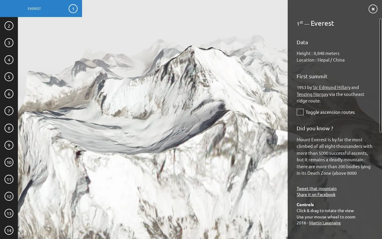Select mountain number 9 in sidebar
This screenshot has width=382, height=239.
point(9,145)
